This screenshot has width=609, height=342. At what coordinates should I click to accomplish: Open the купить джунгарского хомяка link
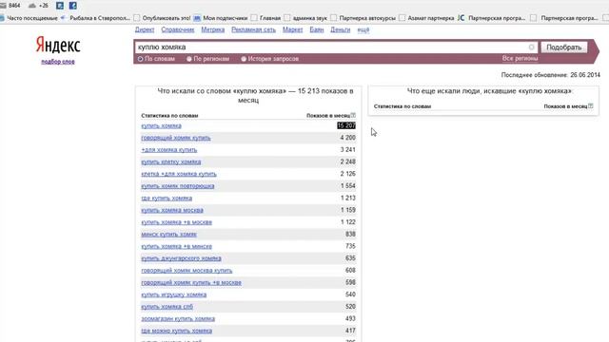tap(181, 258)
